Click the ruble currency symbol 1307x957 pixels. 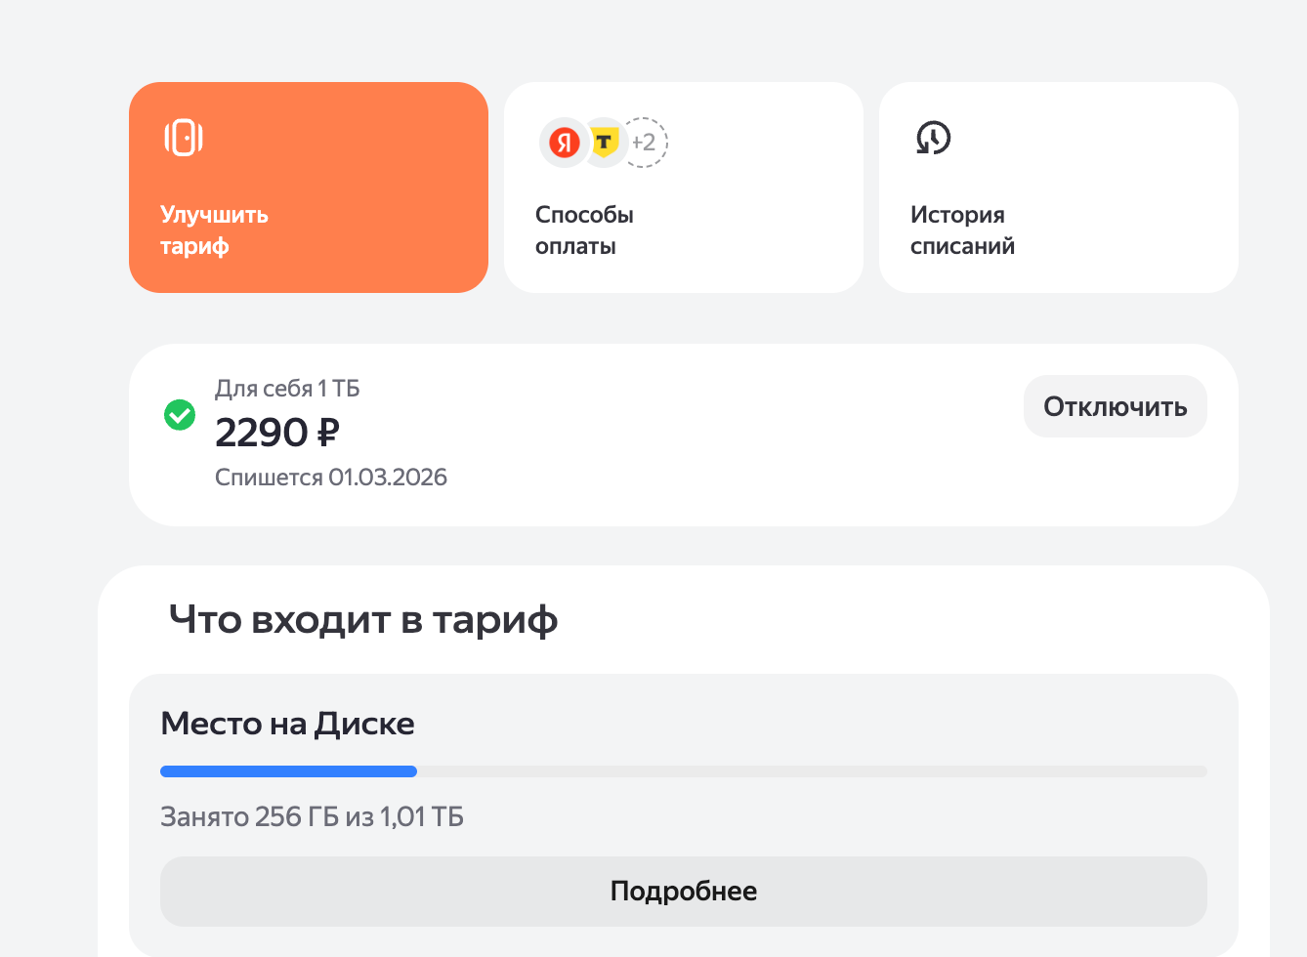[x=328, y=432]
